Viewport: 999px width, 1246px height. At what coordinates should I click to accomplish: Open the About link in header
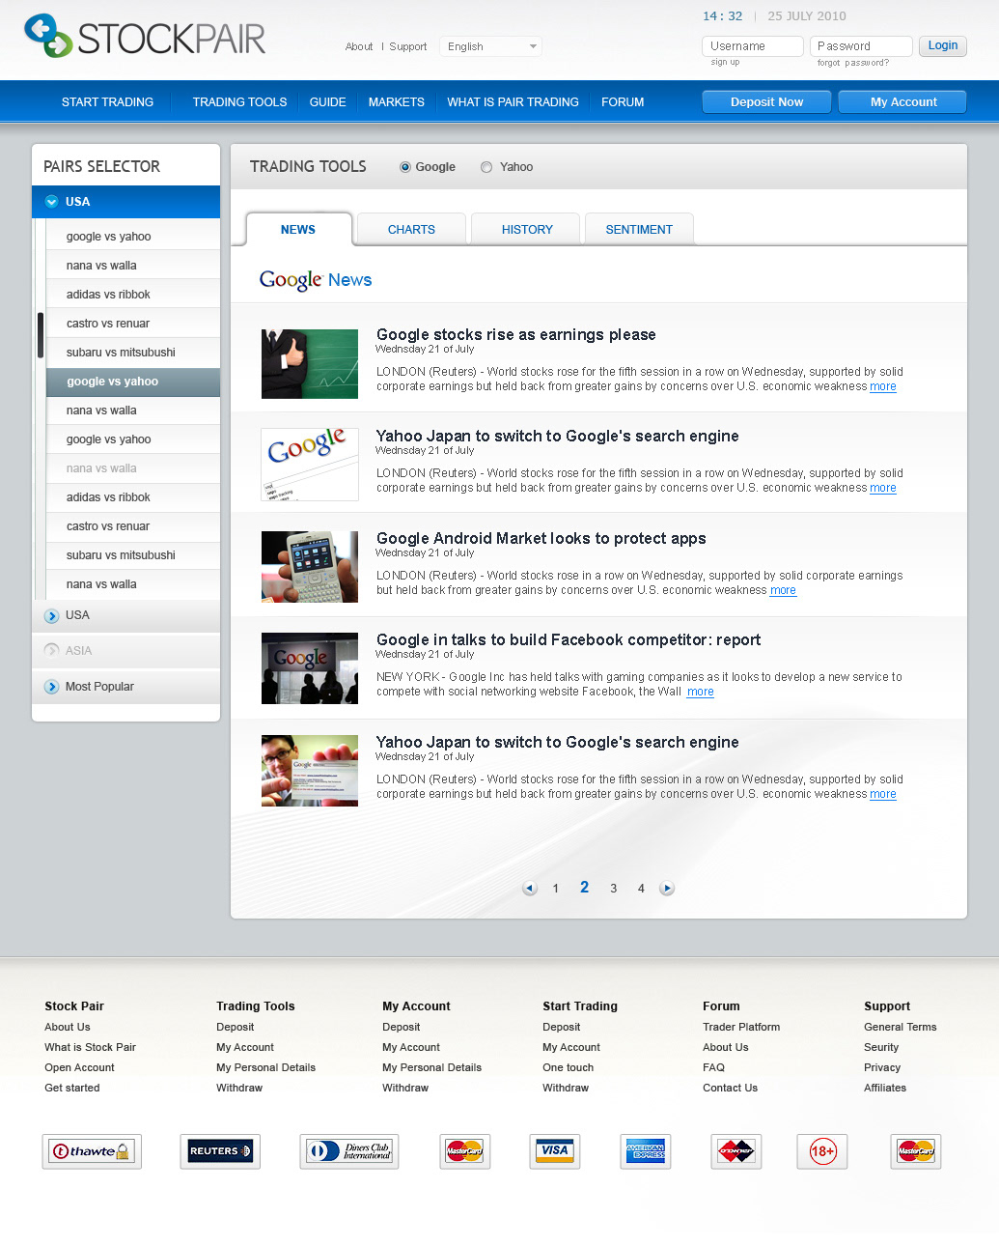coord(359,46)
